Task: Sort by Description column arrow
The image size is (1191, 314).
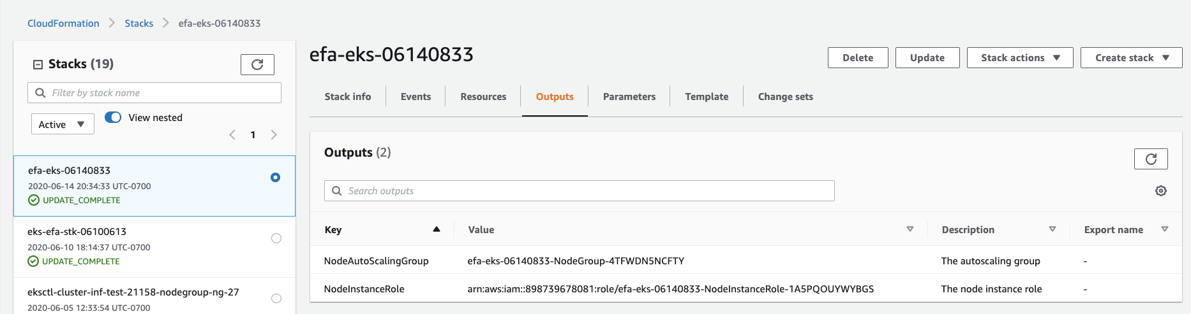Action: click(1052, 229)
